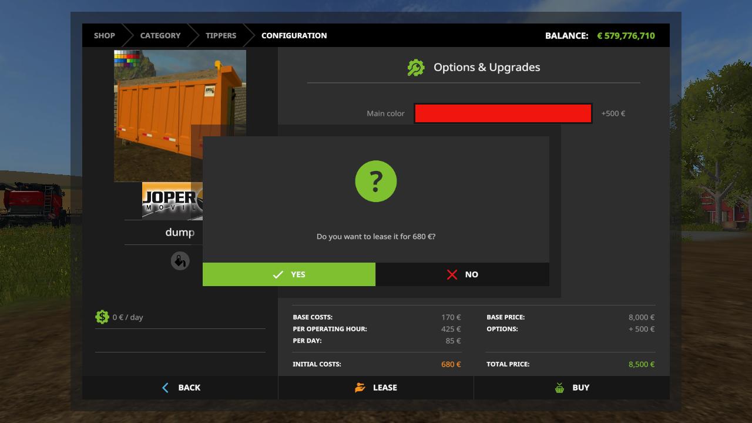Go to the SHOP breadcrumb
Viewport: 752px width, 423px height.
point(105,36)
